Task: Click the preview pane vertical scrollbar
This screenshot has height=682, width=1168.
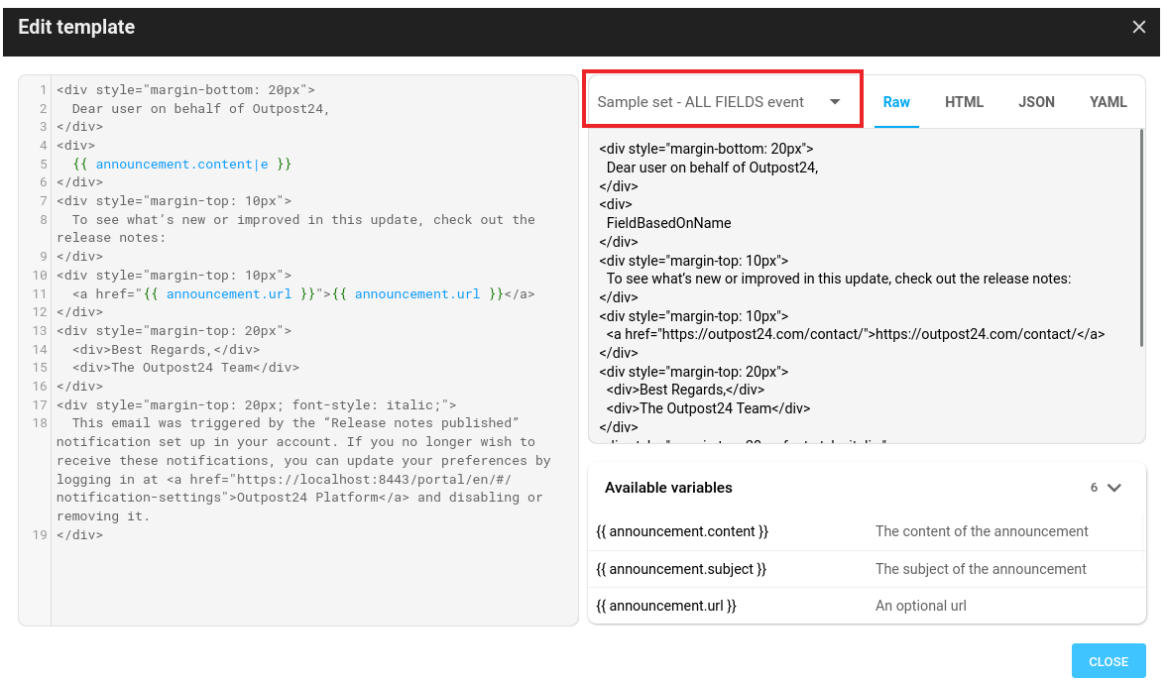Action: [x=1141, y=238]
